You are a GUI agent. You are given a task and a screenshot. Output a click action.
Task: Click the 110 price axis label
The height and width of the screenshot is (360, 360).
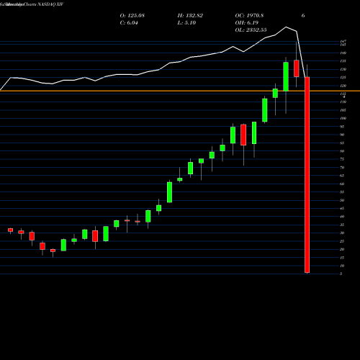343,102
